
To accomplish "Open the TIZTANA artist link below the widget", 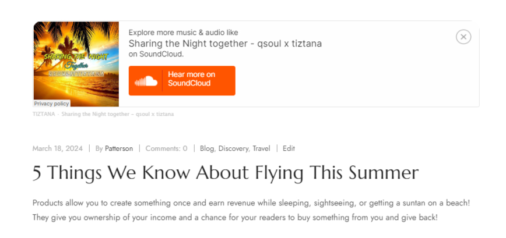I will point(44,114).
